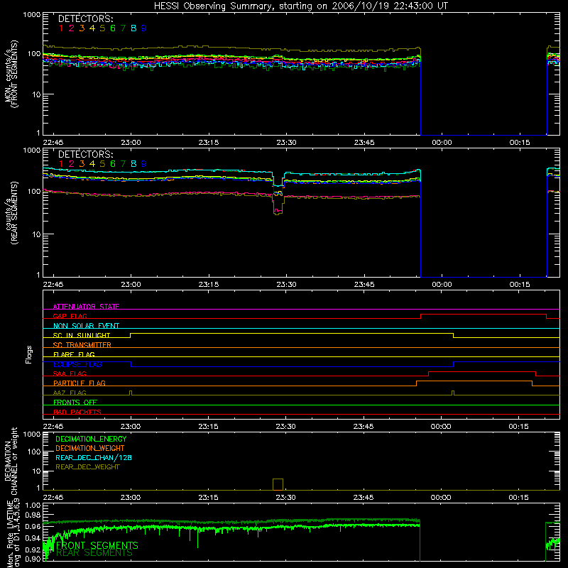This screenshot has height=568, width=568.
Task: Click the REAR SEGMENTS livetime legend label
Action: (94, 553)
